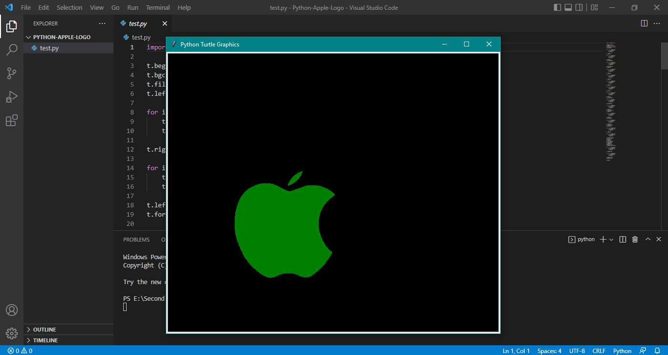
Task: Add a new terminal with plus icon
Action: 603,239
